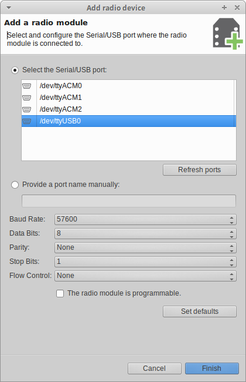The width and height of the screenshot is (246, 382).
Task: Click the radio module plus icon in header
Action: point(227,33)
